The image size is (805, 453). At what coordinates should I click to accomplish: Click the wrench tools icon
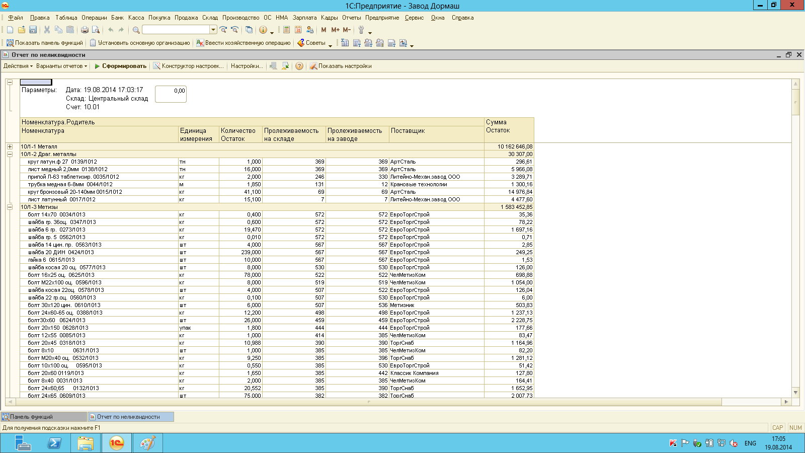361,30
